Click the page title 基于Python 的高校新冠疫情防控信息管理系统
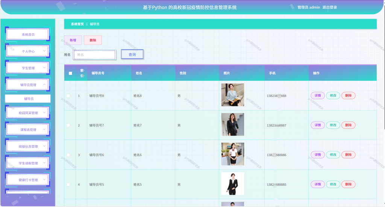Image resolution: width=385 pixels, height=207 pixels. point(190,7)
